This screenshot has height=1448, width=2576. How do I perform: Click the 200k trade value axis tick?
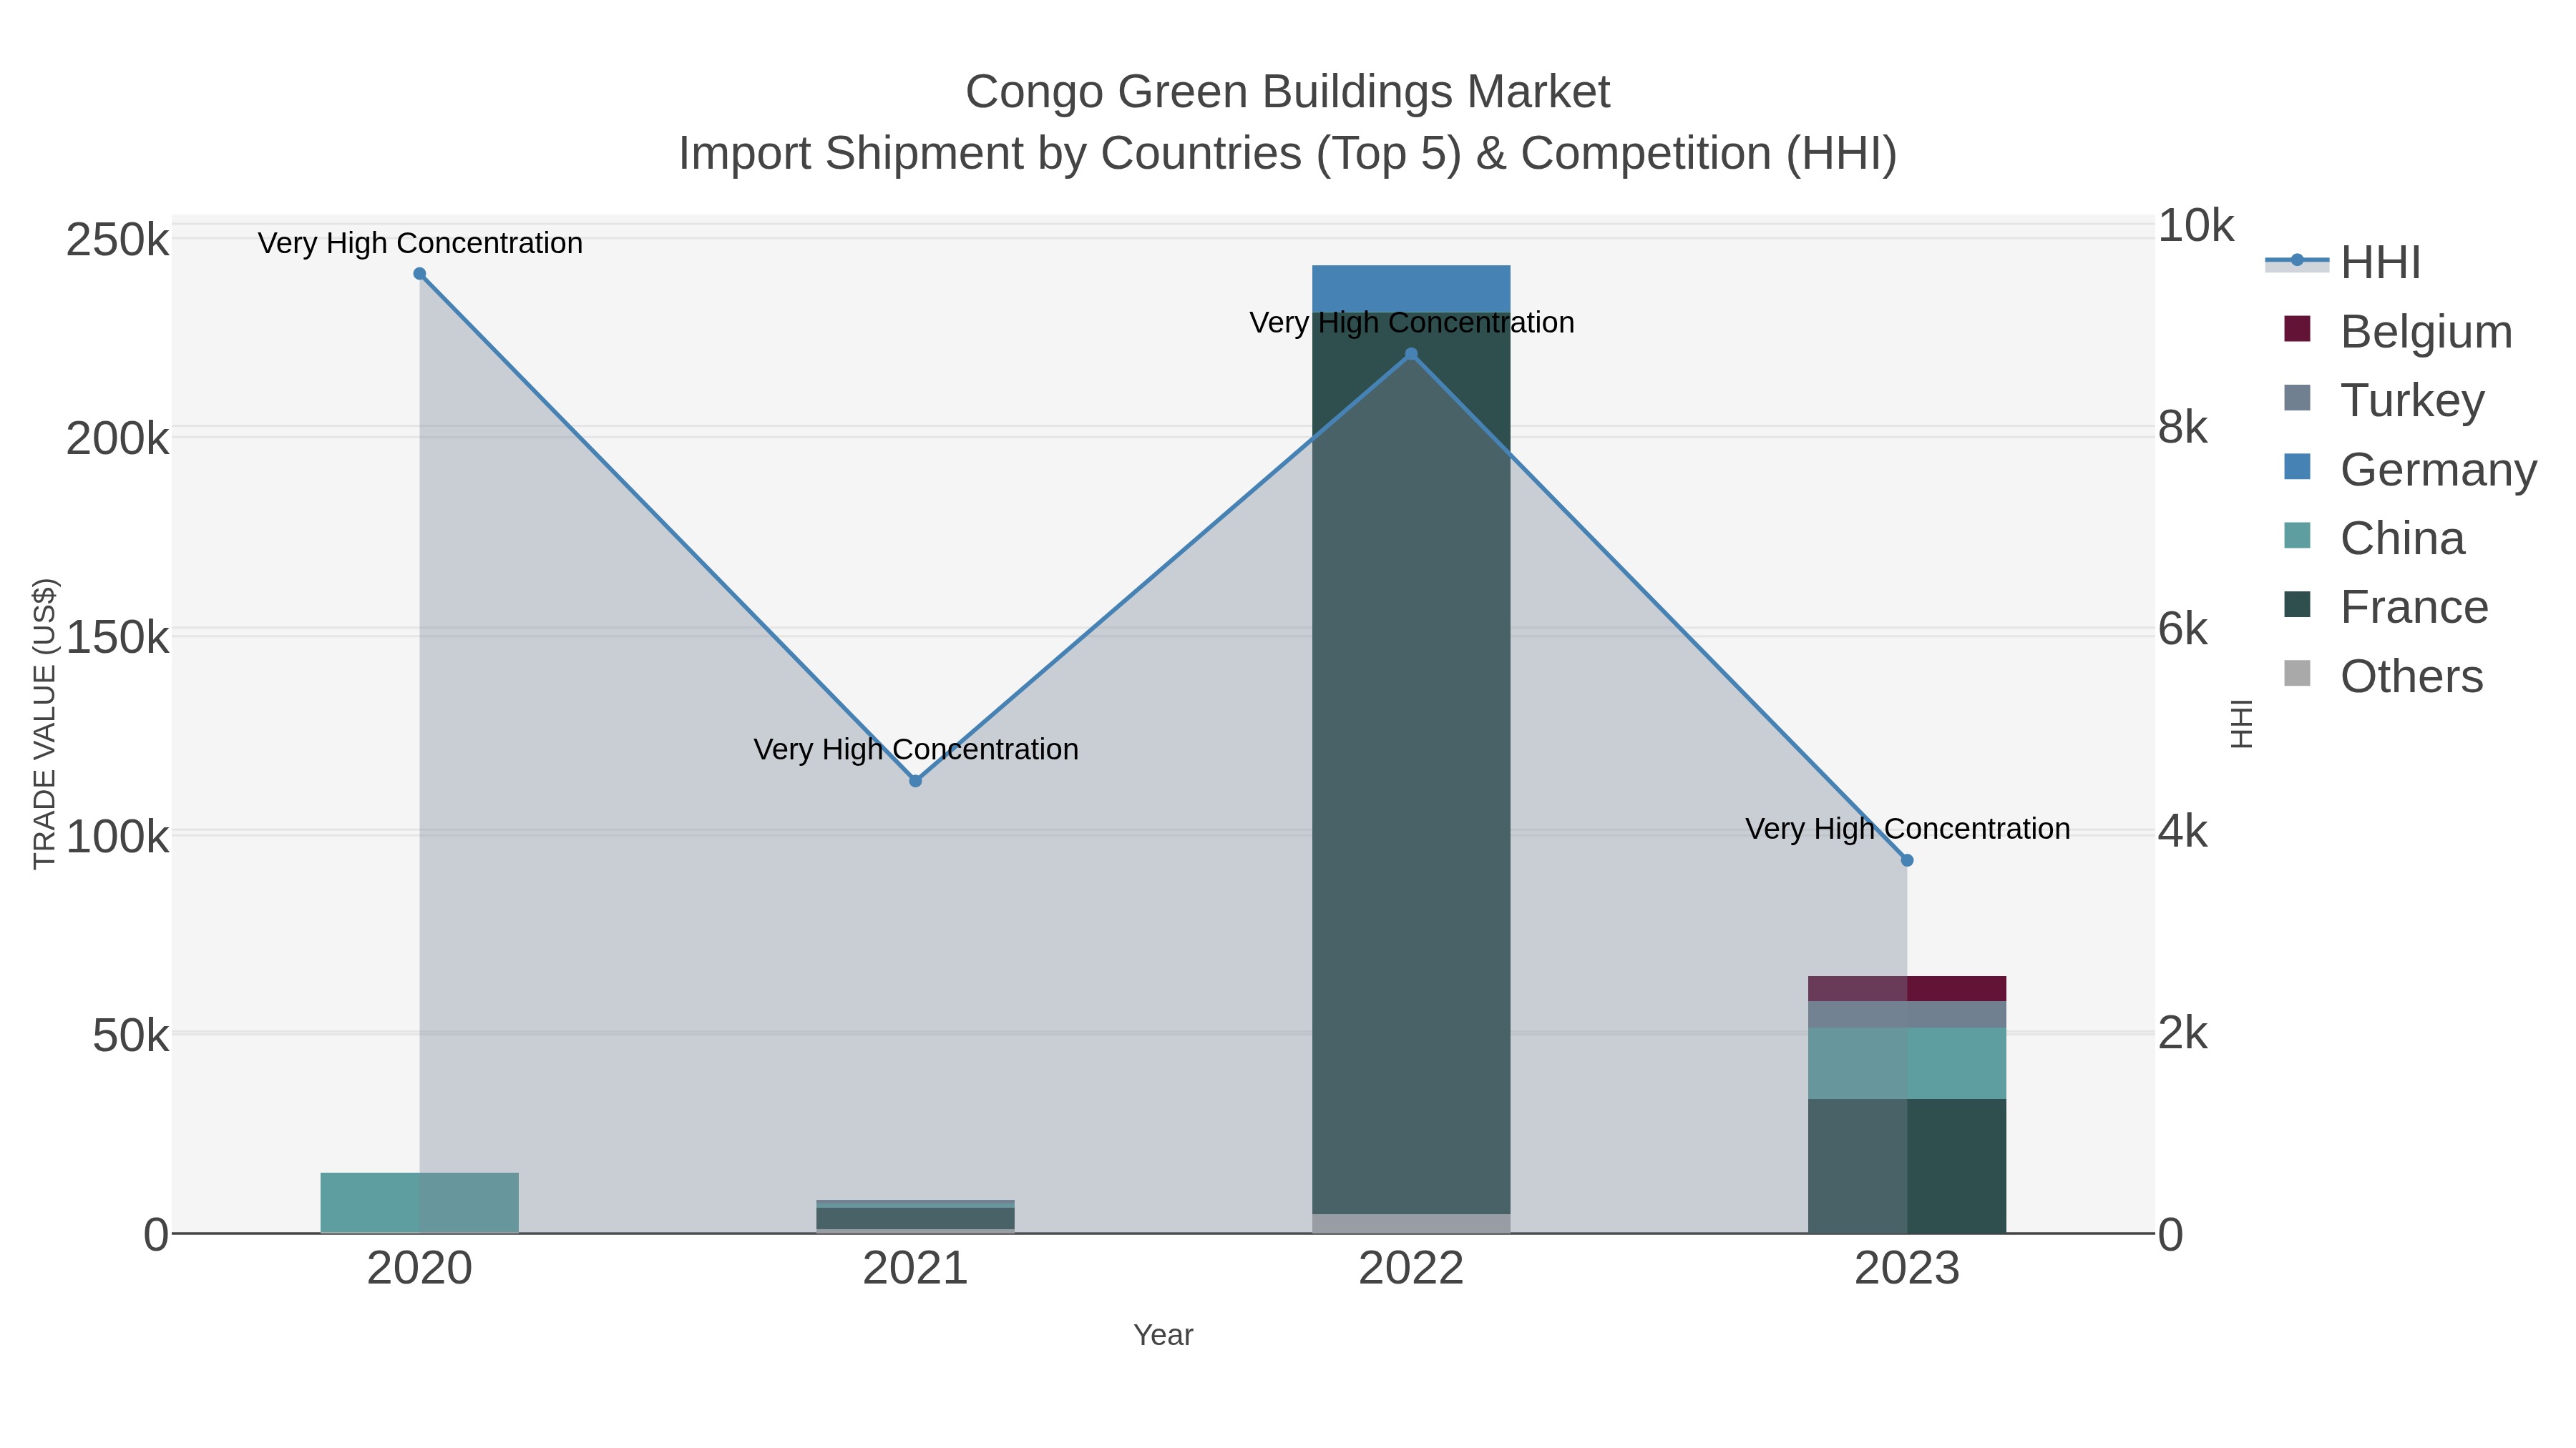[118, 439]
